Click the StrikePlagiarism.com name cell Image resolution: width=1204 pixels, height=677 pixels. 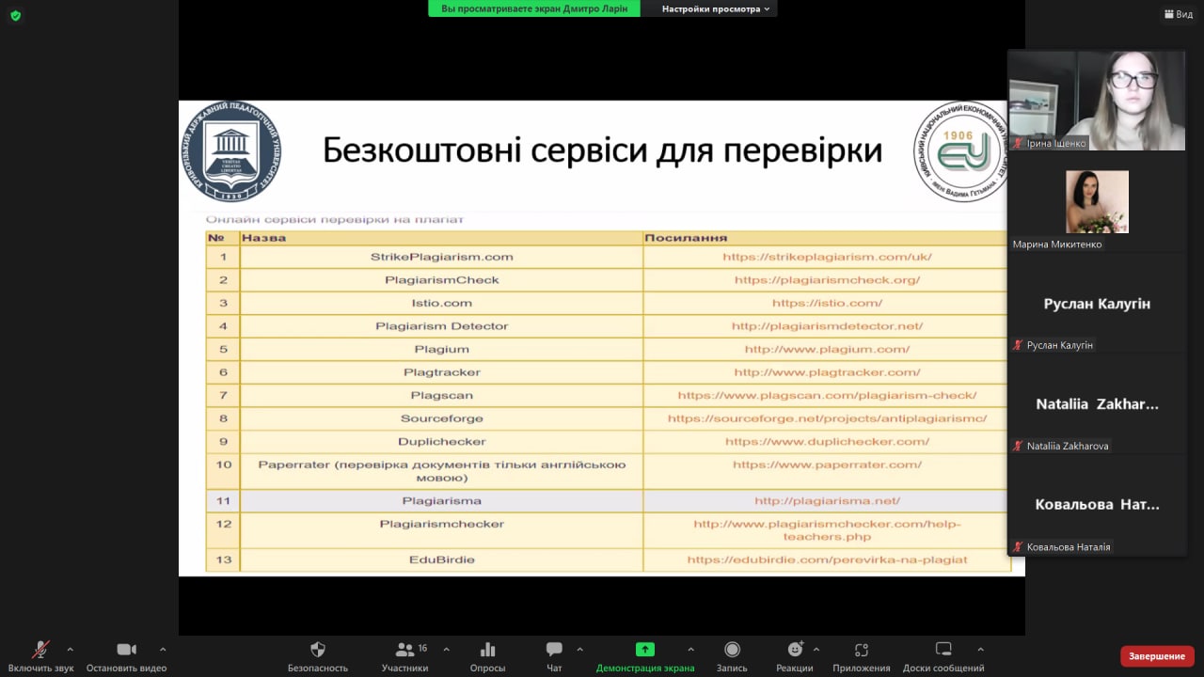coord(441,257)
